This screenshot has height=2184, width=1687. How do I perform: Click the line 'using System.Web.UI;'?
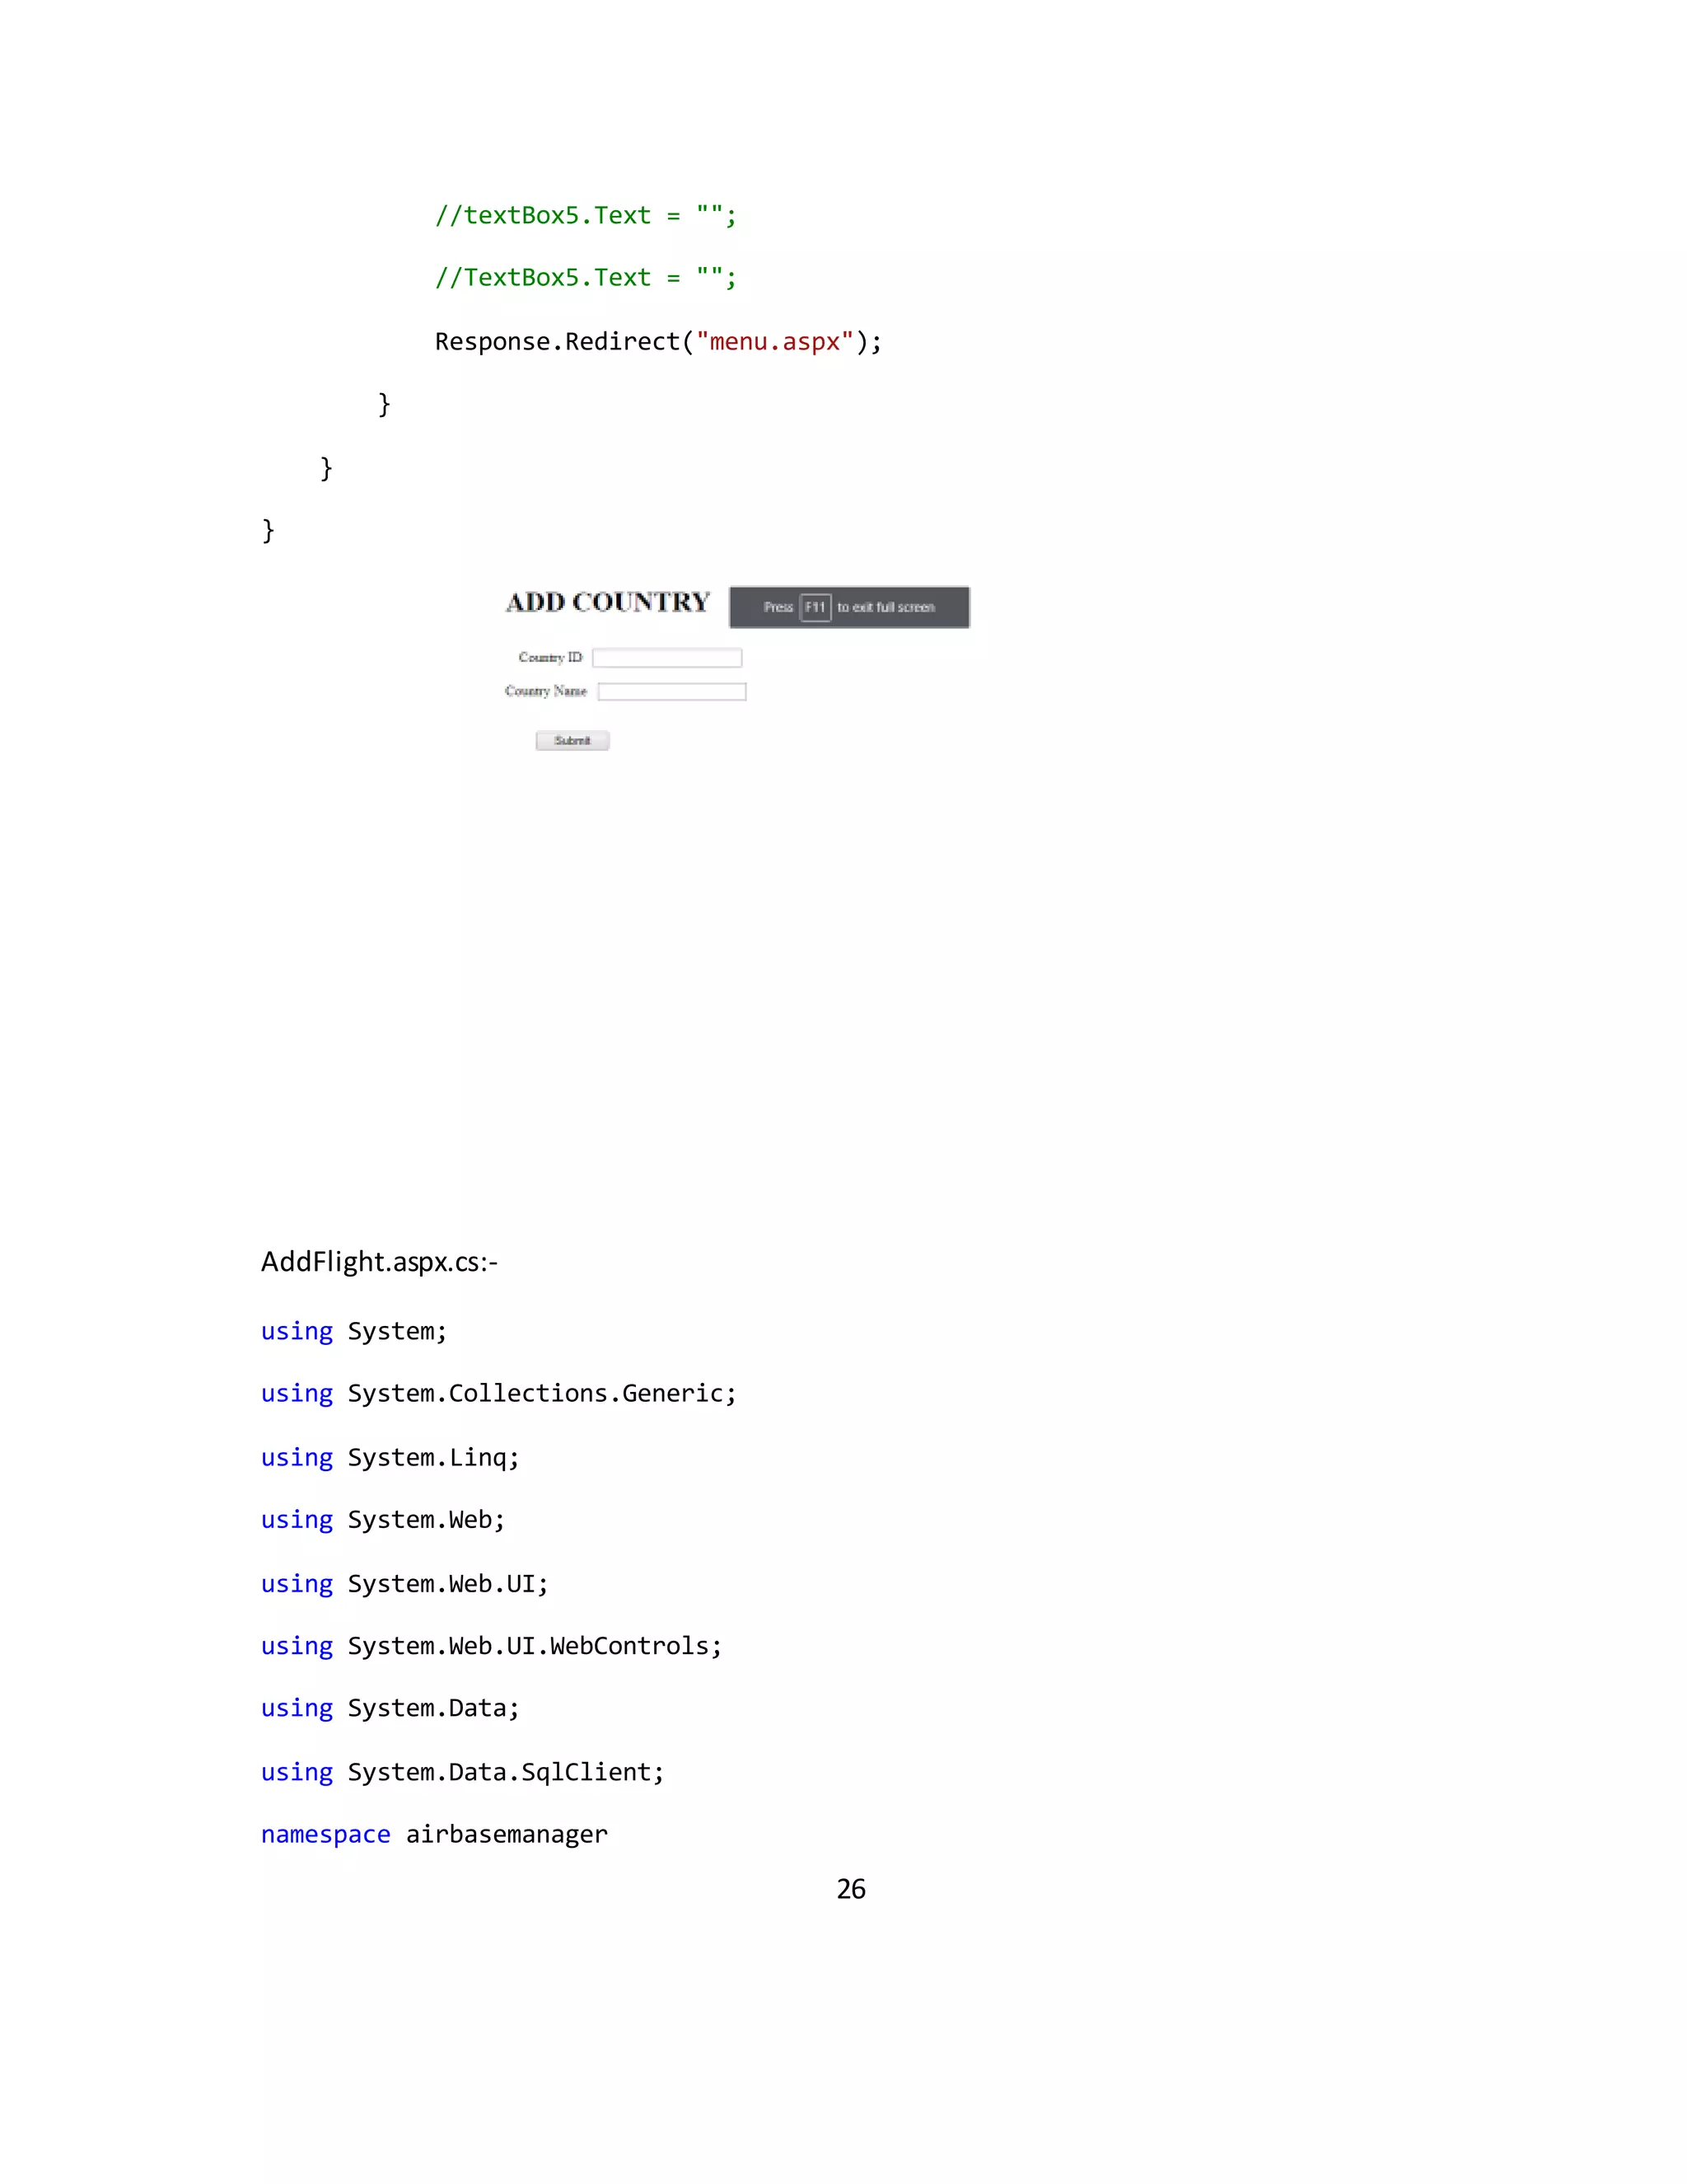404,1584
